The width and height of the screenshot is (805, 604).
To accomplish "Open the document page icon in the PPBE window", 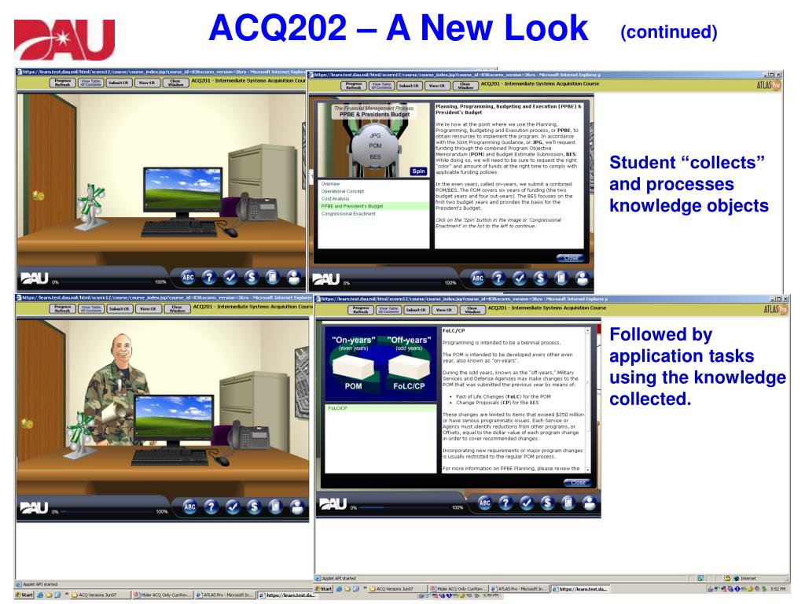I will click(x=561, y=278).
